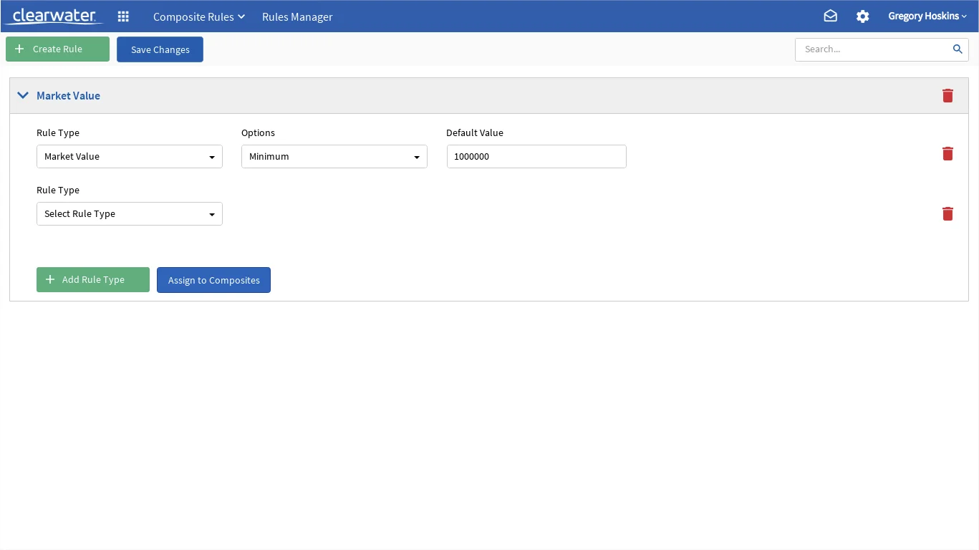Collapse the Market Value rule section

pyautogui.click(x=23, y=95)
